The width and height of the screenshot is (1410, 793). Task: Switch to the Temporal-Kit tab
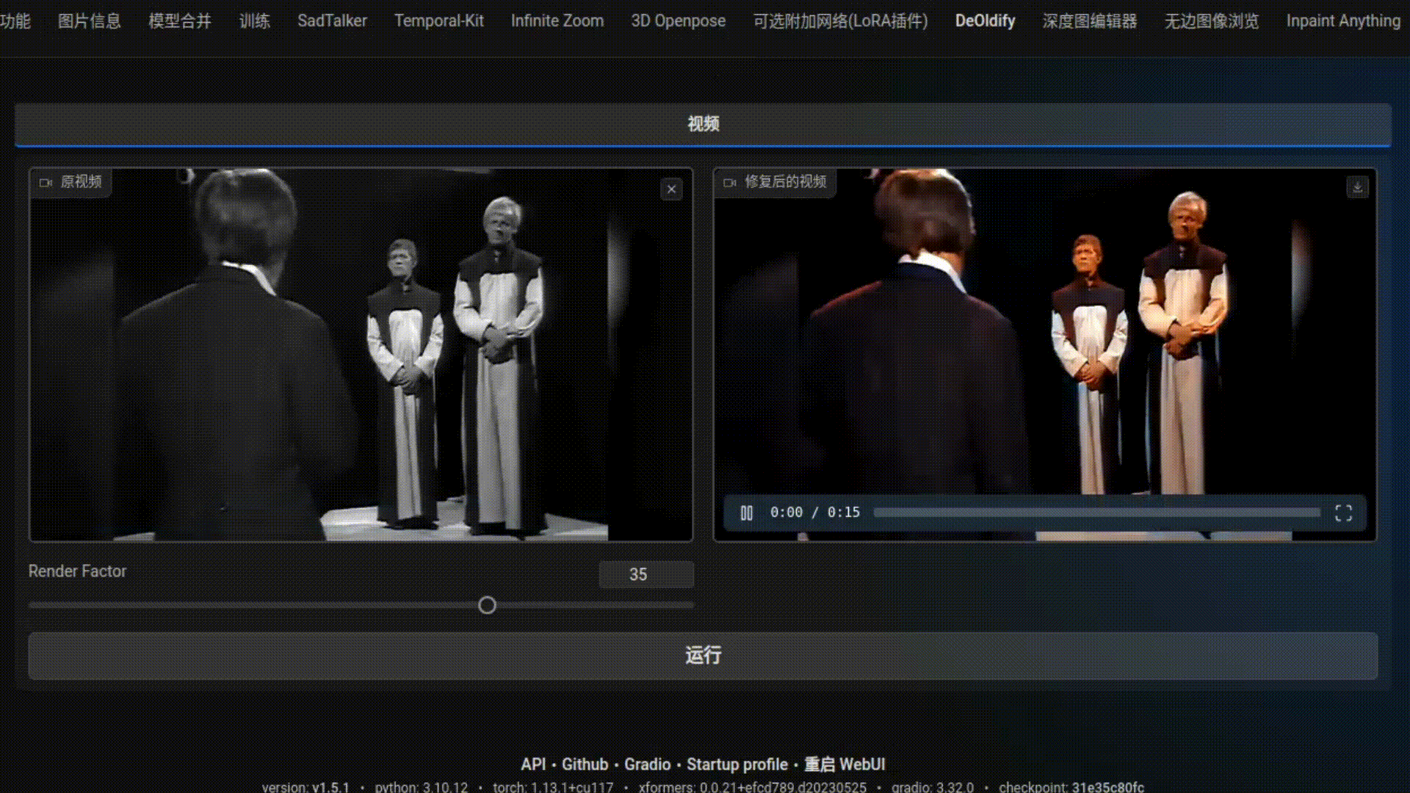tap(439, 21)
